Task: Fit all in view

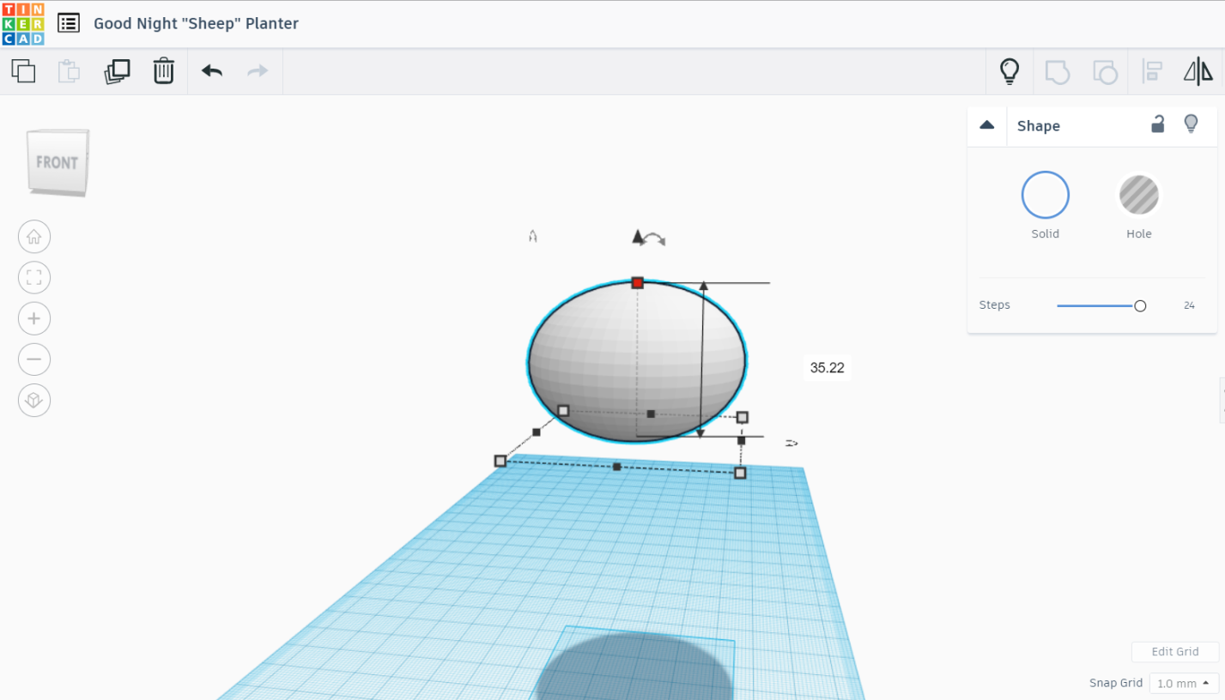Action: (34, 277)
